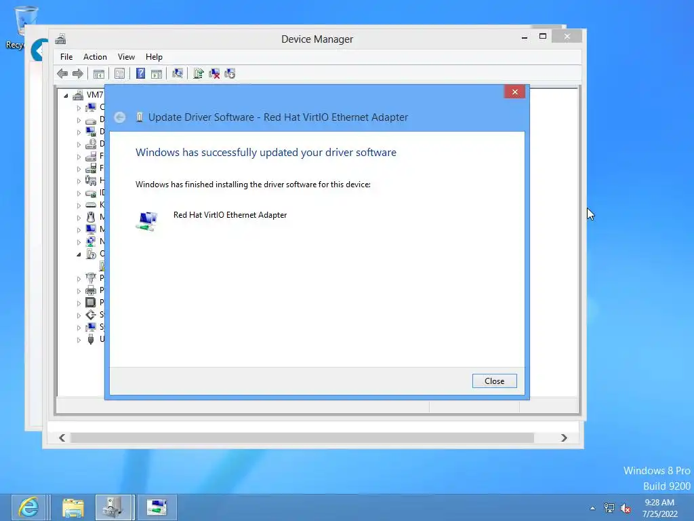
Task: Click the horizontal scrollbar thumb in background window
Action: [x=302, y=438]
